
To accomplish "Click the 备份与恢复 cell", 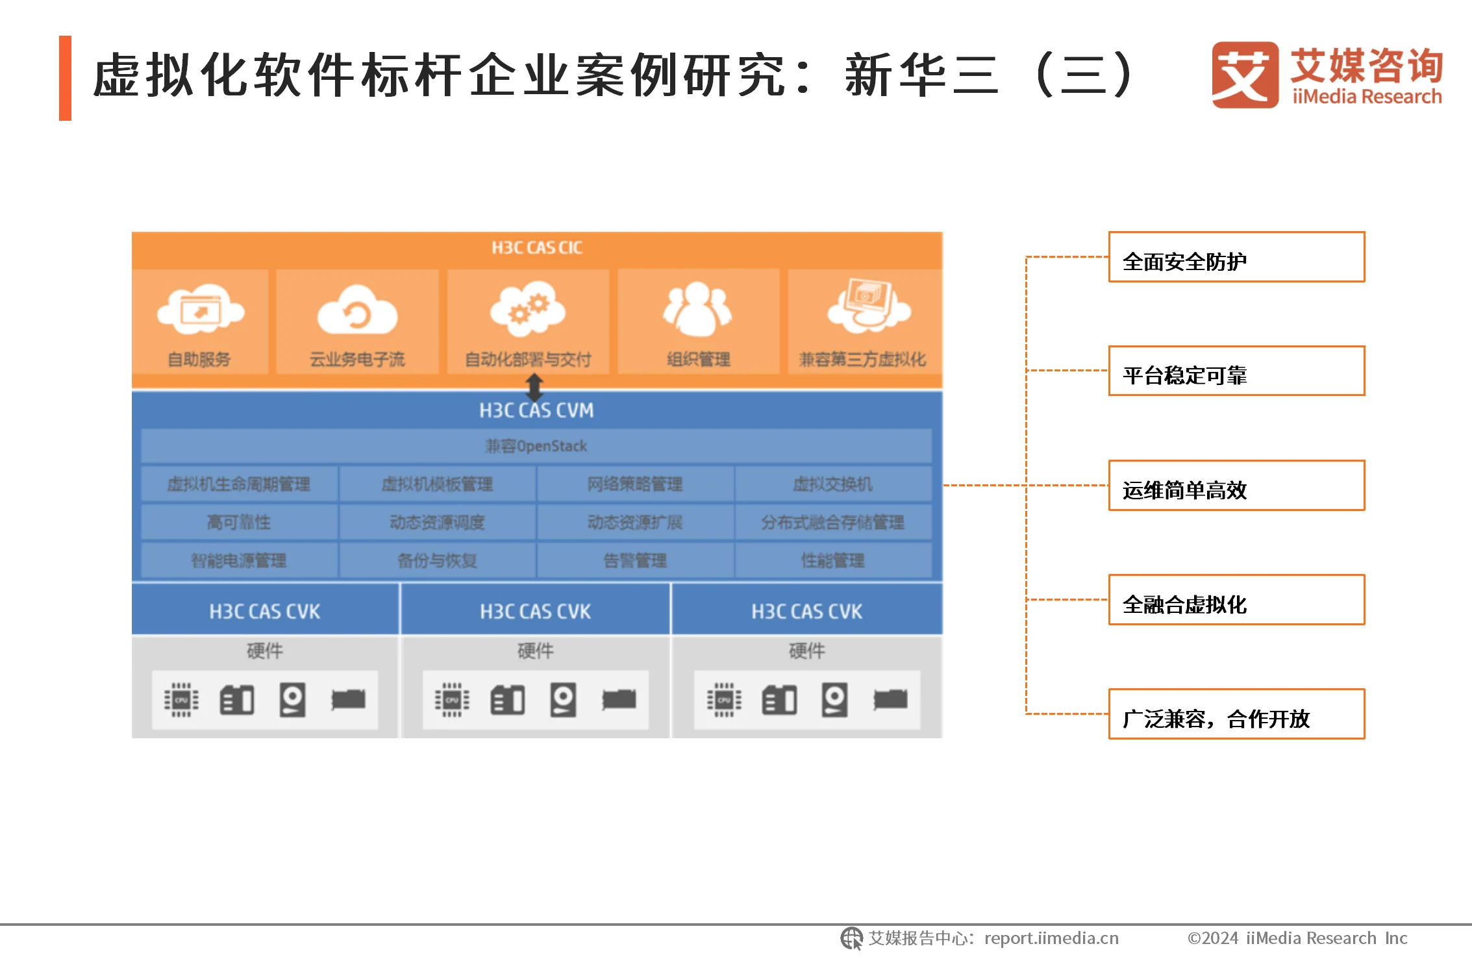I will [x=437, y=561].
